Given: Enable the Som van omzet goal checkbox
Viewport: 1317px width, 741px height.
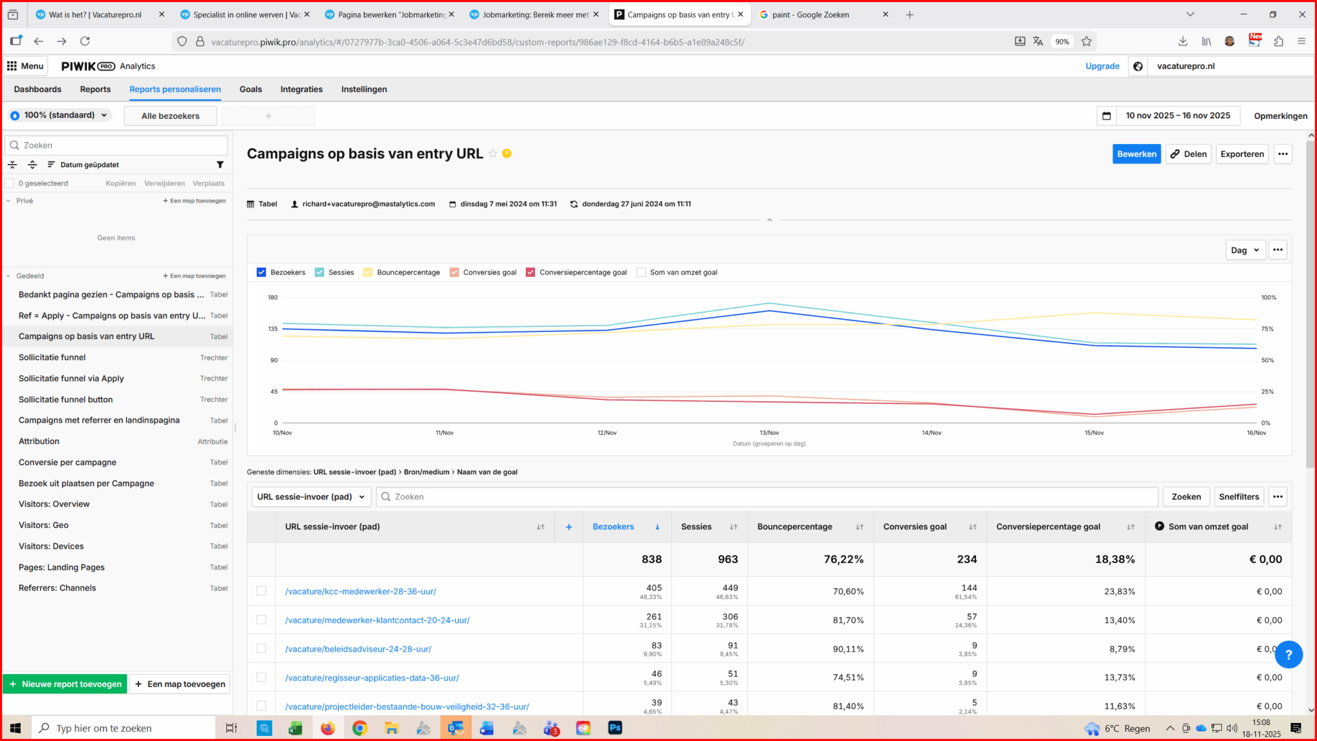Looking at the screenshot, I should (x=640, y=272).
